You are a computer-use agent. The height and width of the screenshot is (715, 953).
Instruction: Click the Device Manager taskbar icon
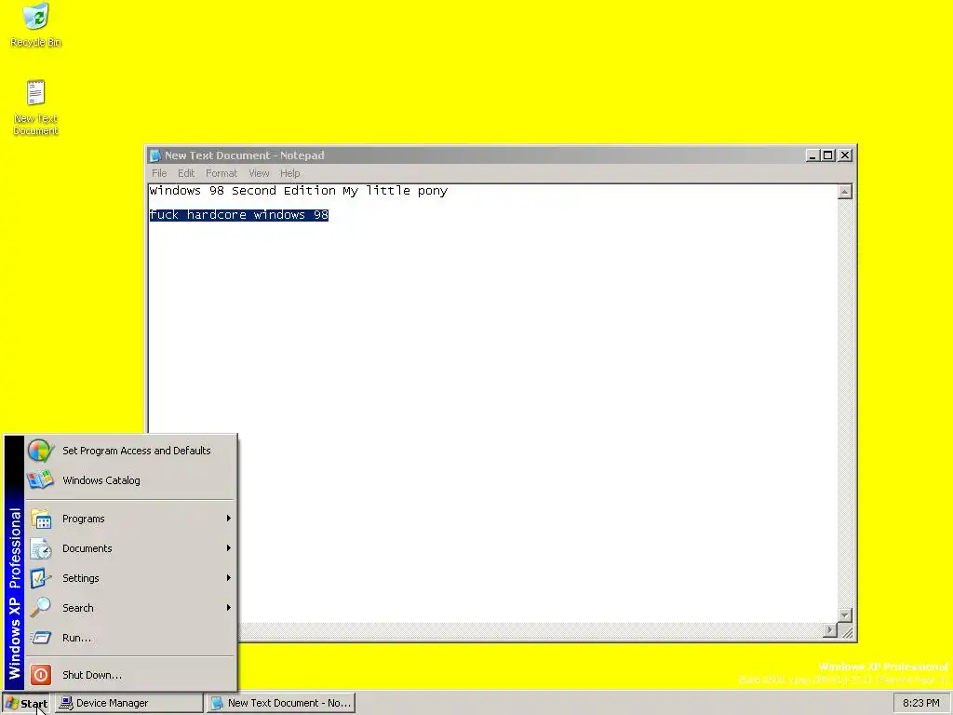[x=66, y=703]
